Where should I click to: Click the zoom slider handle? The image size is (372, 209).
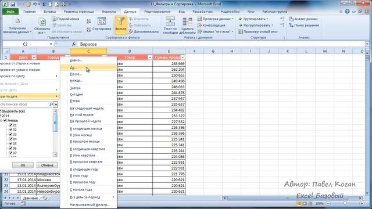pos(345,204)
